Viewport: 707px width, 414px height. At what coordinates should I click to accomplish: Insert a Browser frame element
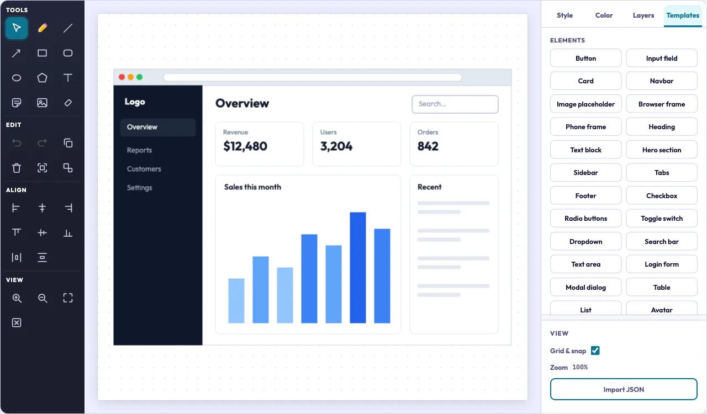pos(662,104)
